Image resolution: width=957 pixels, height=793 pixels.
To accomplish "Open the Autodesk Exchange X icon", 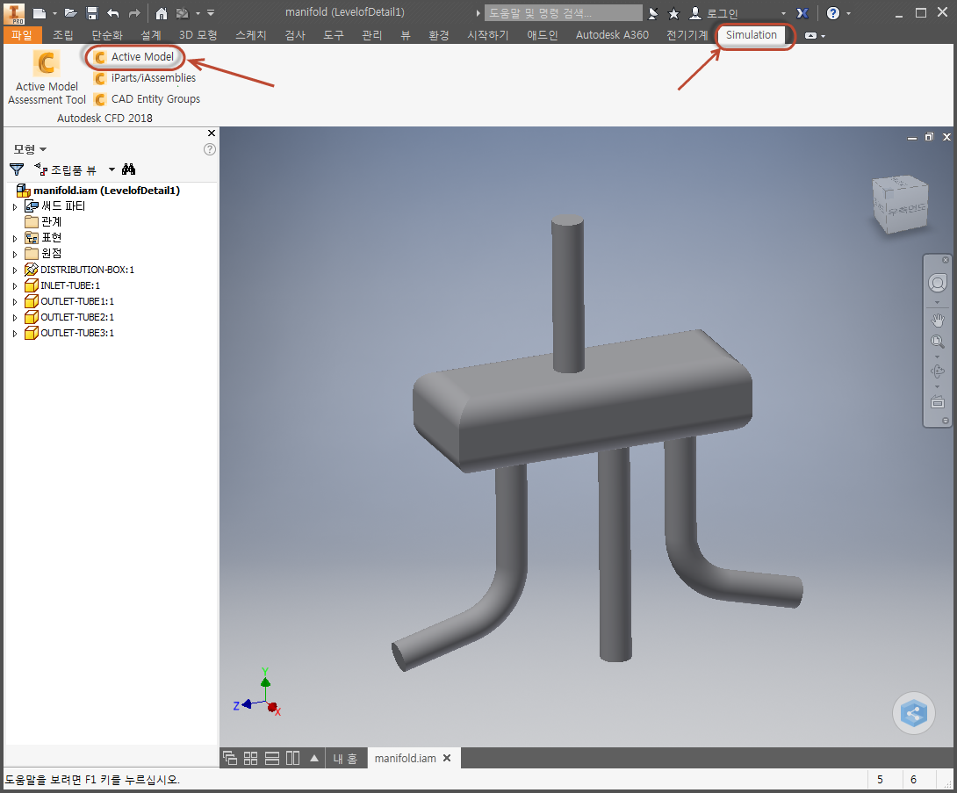I will [802, 13].
